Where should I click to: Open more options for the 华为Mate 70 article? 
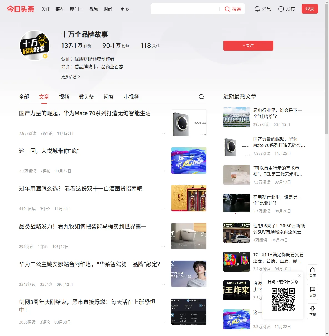coord(163,133)
